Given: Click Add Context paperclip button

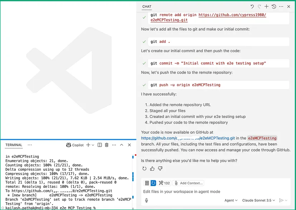Looking at the screenshot, I should [x=189, y=183].
